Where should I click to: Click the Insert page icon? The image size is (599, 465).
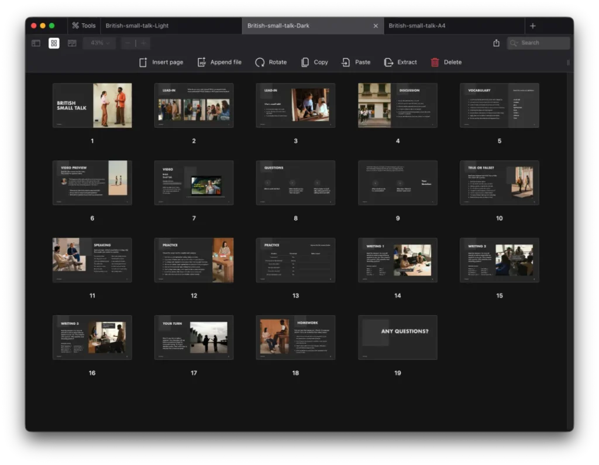(143, 62)
